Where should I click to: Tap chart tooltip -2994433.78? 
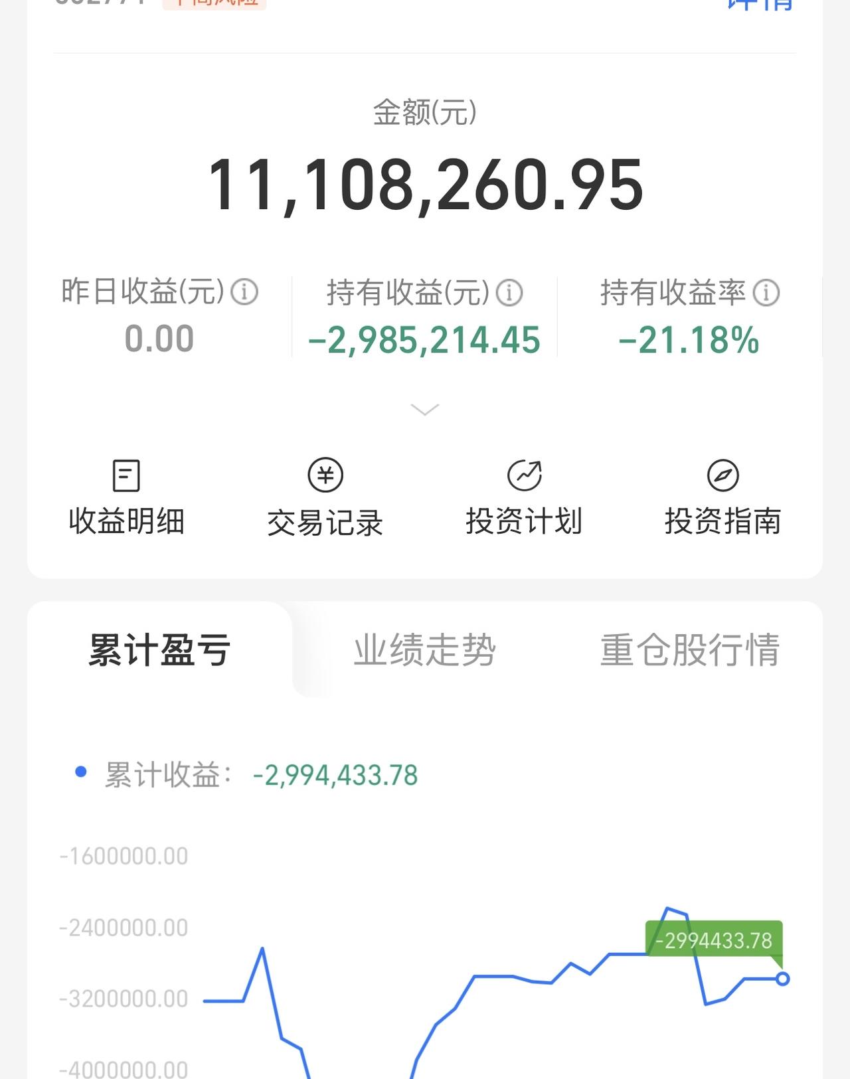[x=714, y=940]
